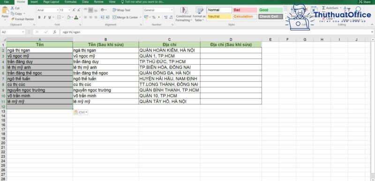Open Borders icon in Font group
This screenshot has width=375, height=181.
pos(59,17)
